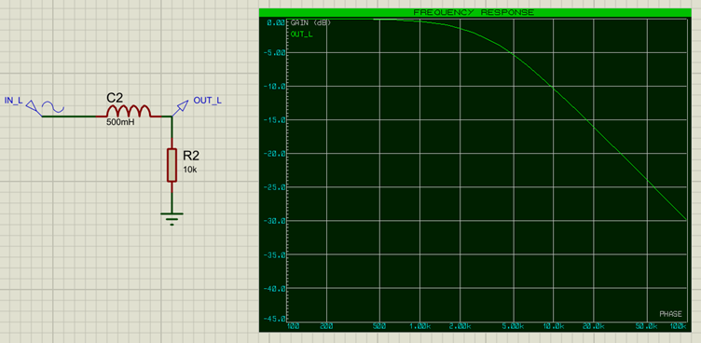
Task: Click the -10.0 gain axis value
Action: 274,87
